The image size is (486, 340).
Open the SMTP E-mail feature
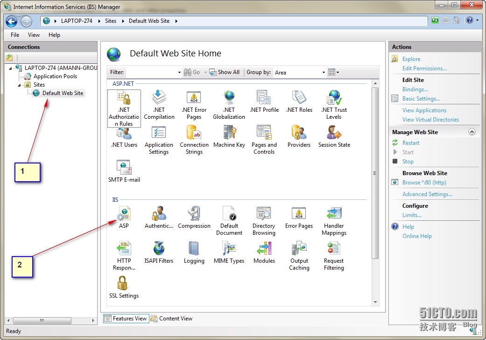point(124,171)
